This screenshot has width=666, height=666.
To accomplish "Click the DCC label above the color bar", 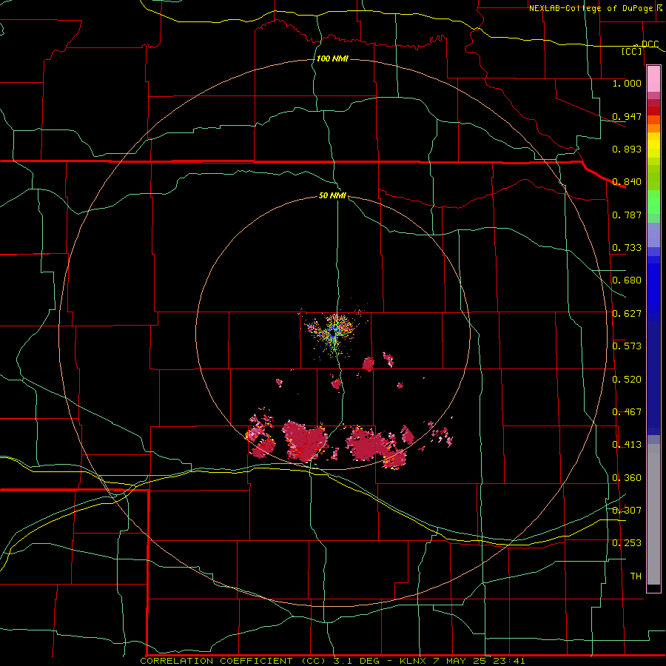I will [x=650, y=44].
